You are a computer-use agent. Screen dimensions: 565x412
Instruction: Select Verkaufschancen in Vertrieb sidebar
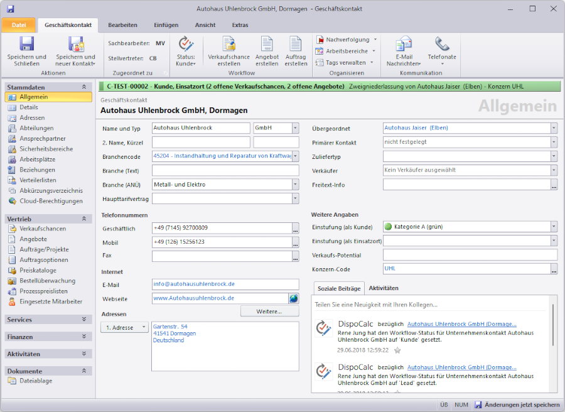click(x=42, y=229)
